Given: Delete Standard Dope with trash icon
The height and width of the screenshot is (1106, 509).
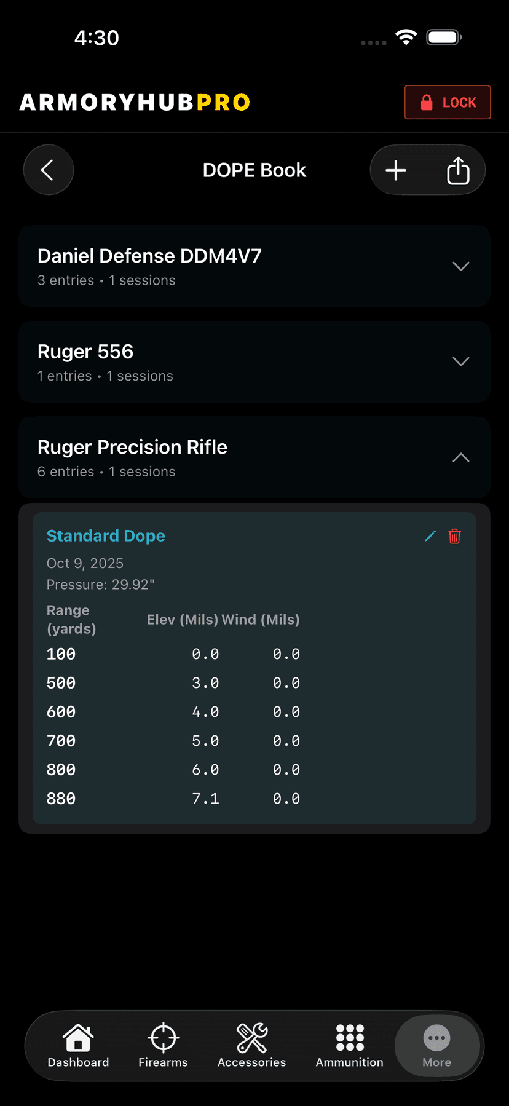Looking at the screenshot, I should (455, 536).
